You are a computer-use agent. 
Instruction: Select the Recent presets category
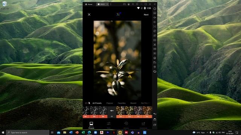coord(133,103)
